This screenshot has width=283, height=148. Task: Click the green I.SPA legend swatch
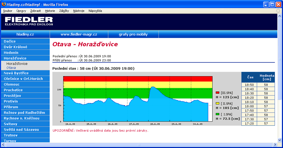[217, 114]
